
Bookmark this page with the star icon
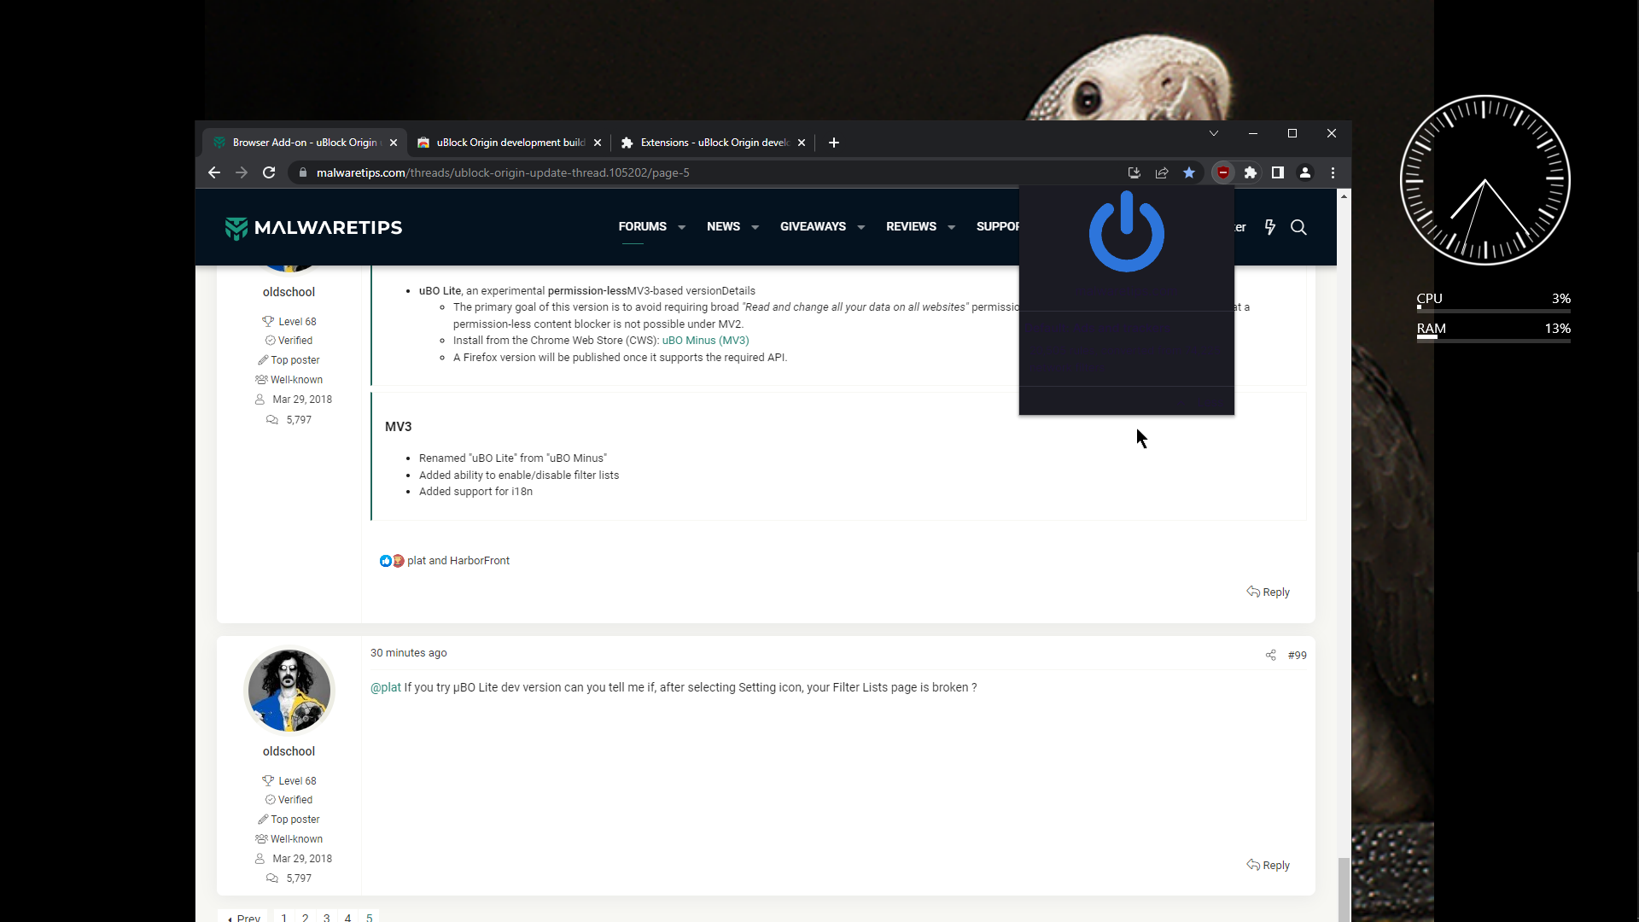click(1189, 172)
